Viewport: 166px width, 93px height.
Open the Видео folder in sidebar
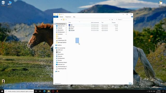coord(59,52)
